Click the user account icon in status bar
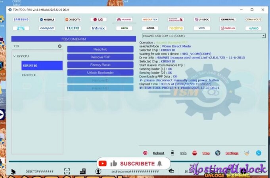The height and width of the screenshot is (178, 270). (x=98, y=171)
